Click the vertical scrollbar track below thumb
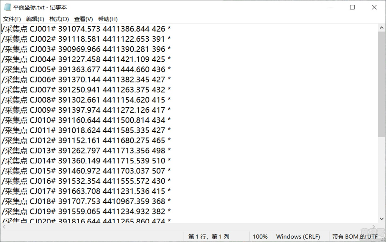Image resolution: width=386 pixels, height=242 pixels. (382, 178)
